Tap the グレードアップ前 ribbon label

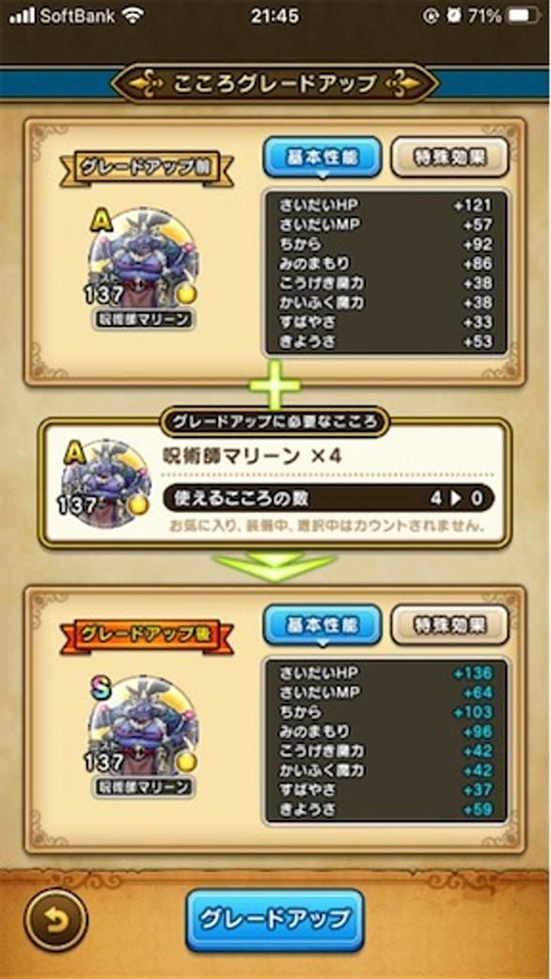[147, 168]
